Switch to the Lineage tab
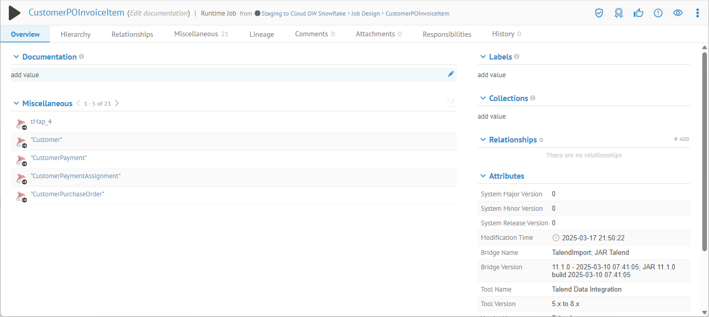This screenshot has height=317, width=709. pyautogui.click(x=261, y=34)
